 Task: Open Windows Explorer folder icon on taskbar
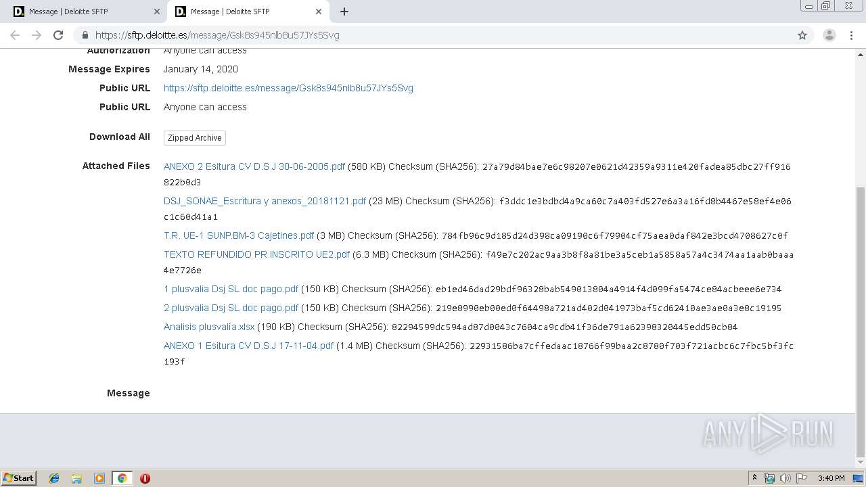76,478
